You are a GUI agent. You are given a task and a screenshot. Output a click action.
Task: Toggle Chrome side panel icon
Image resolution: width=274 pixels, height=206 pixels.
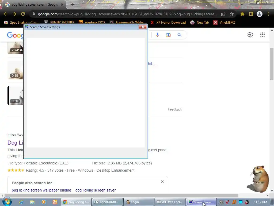click(x=251, y=14)
